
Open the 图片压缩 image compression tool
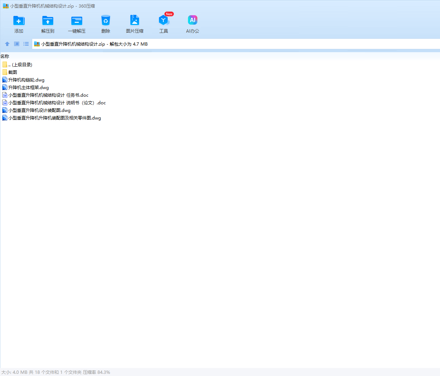point(135,21)
